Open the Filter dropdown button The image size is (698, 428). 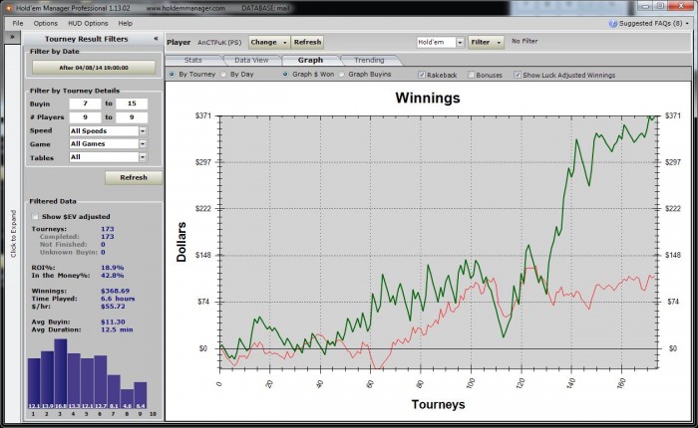pos(486,42)
